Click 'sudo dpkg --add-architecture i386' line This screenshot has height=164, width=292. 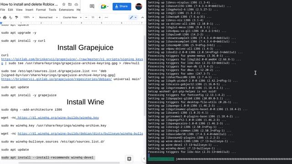coord(31,110)
